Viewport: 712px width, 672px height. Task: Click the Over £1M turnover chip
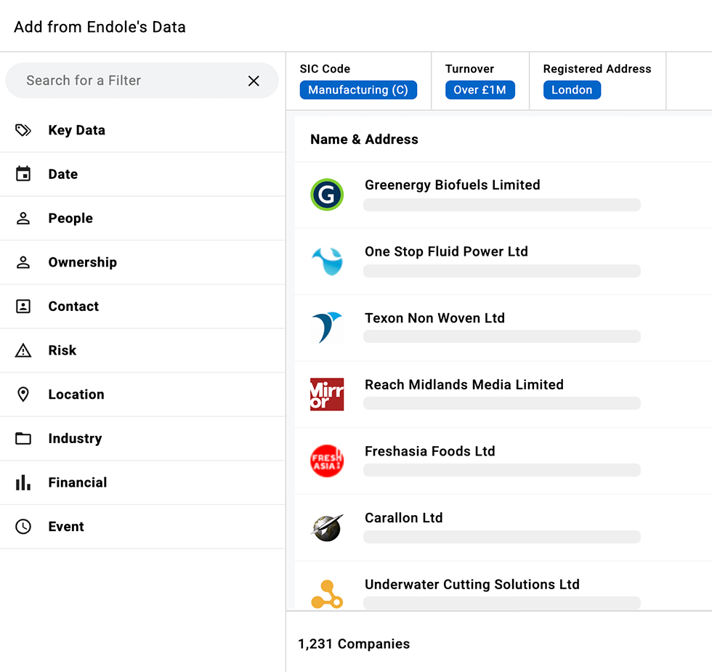(x=480, y=90)
